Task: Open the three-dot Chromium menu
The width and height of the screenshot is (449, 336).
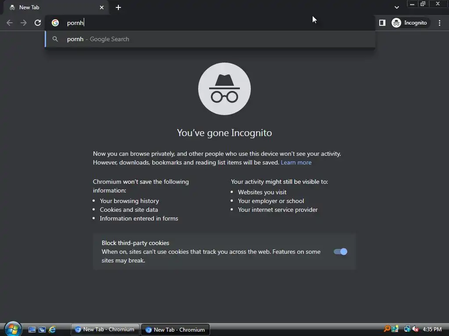Action: [x=439, y=23]
